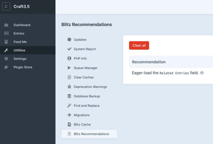Click the Clear Caches trash icon

69,77
